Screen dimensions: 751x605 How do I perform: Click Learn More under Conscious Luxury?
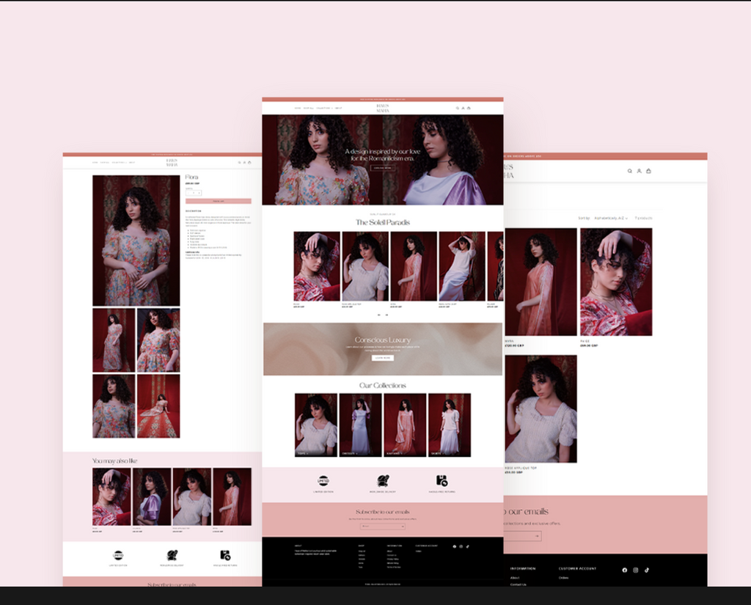pos(383,358)
